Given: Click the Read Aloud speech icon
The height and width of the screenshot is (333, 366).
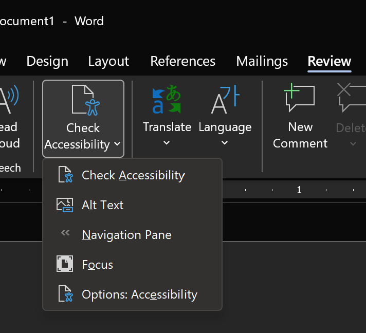Looking at the screenshot, I should coord(9,99).
